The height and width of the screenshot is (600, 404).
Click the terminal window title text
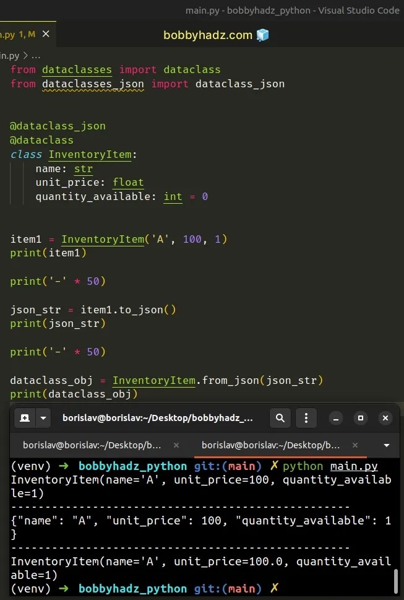158,418
